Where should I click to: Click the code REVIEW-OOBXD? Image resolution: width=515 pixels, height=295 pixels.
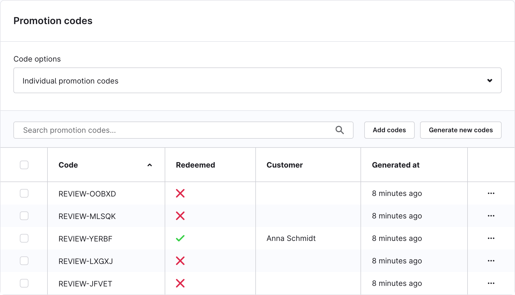pos(87,194)
